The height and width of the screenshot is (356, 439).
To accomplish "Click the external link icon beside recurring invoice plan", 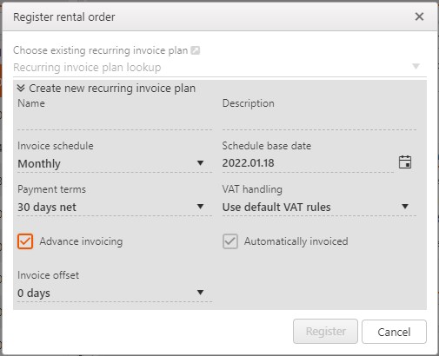I will coord(196,50).
